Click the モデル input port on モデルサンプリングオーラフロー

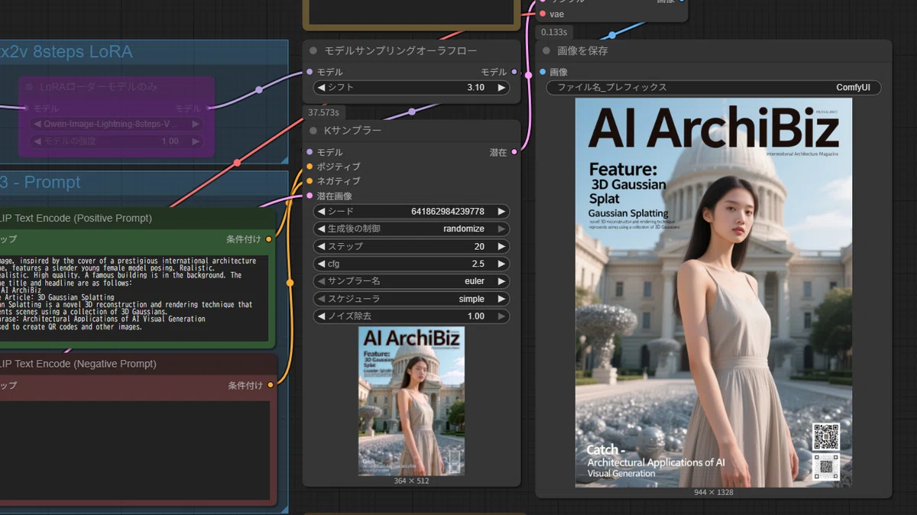[309, 72]
